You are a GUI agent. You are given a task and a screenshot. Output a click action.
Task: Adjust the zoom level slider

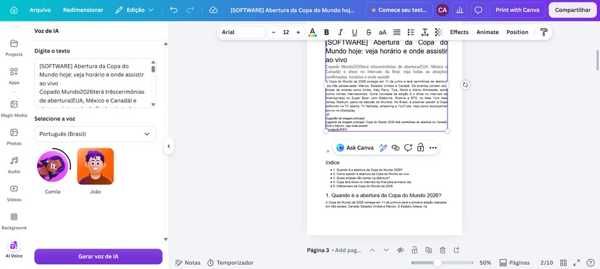click(x=437, y=262)
